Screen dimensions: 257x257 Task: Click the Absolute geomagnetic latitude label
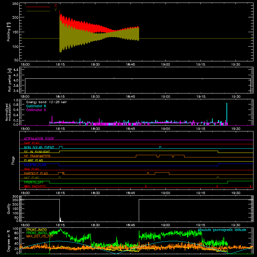pyautogui.click(x=222, y=230)
